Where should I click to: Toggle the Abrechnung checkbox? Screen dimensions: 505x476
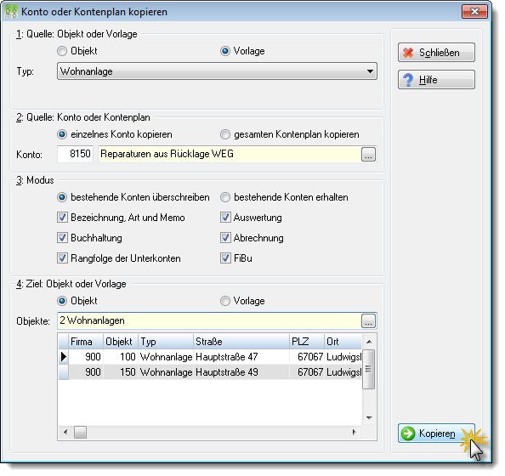pos(225,238)
